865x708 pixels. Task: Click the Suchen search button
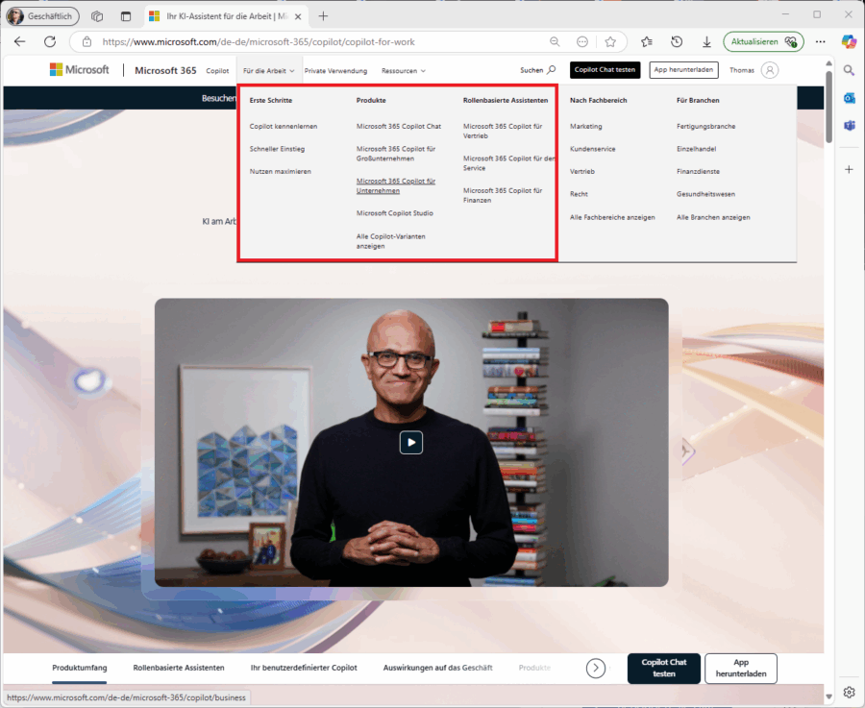537,70
